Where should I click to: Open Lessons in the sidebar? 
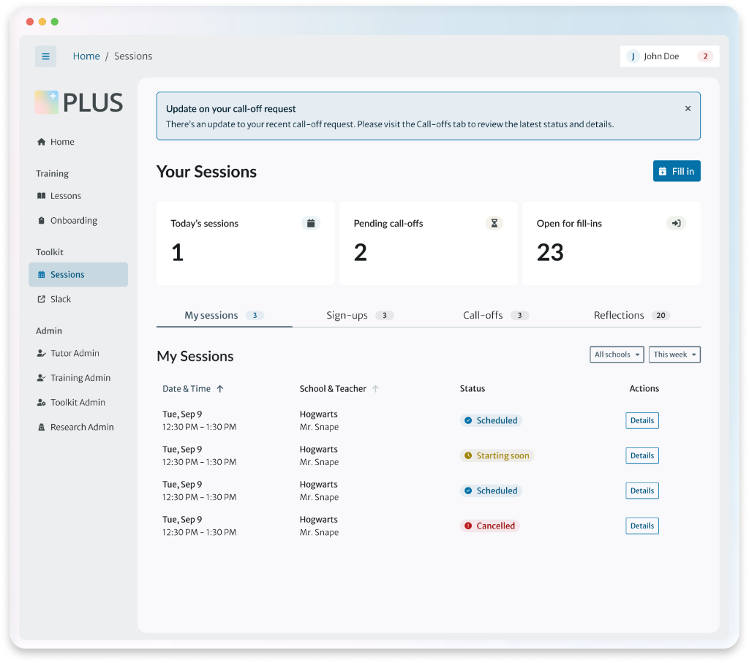[78, 196]
